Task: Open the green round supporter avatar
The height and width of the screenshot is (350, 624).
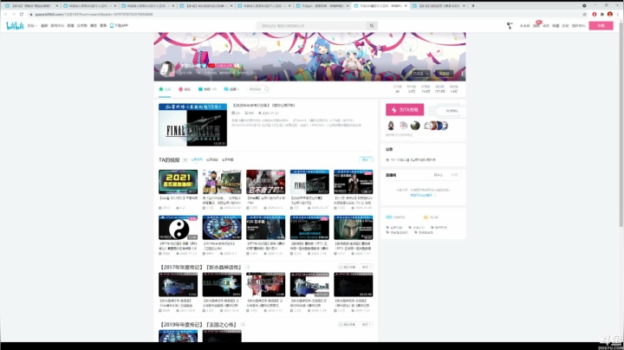Action: (415, 126)
